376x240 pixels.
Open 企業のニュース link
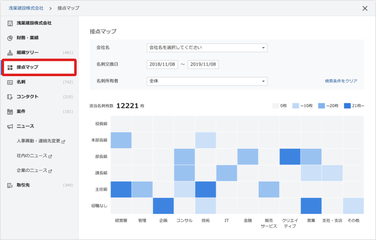[32, 170]
